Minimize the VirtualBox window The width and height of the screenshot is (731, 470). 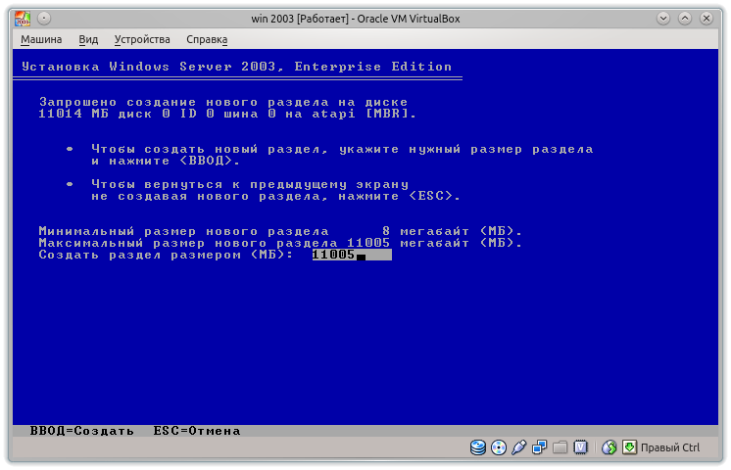tap(663, 19)
